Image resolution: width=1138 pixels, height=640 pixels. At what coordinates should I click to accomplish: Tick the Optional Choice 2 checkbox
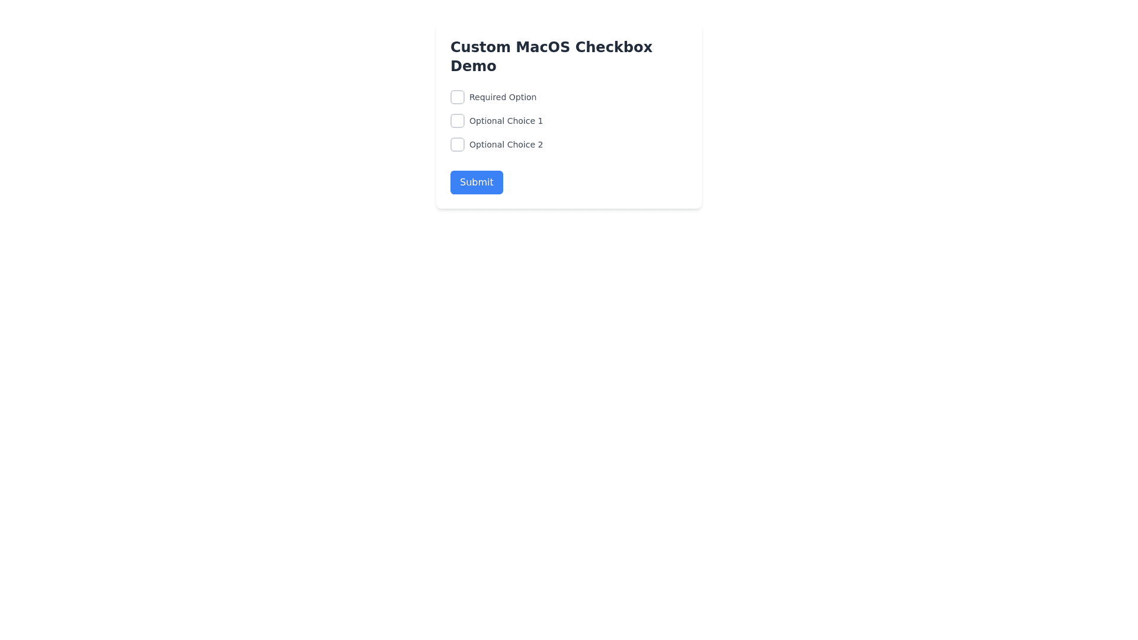(x=457, y=145)
